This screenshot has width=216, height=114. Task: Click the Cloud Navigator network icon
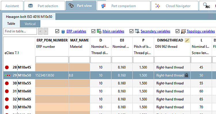coord(158,6)
